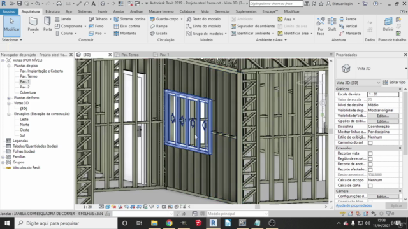The image size is (408, 229).
Task: Click the Definir work plane tool
Action: pos(388,24)
